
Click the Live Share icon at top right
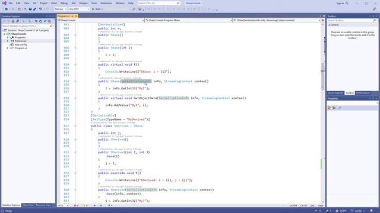(x=374, y=9)
